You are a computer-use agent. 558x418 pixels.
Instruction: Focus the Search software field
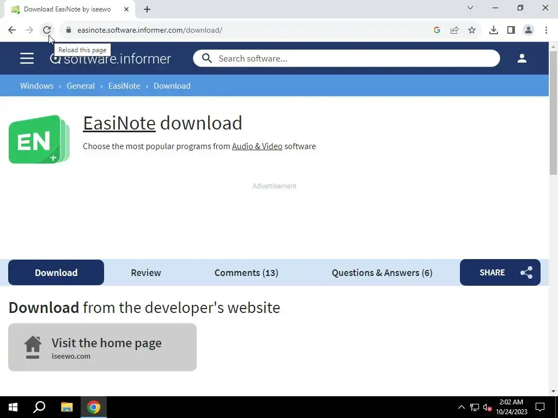(346, 58)
